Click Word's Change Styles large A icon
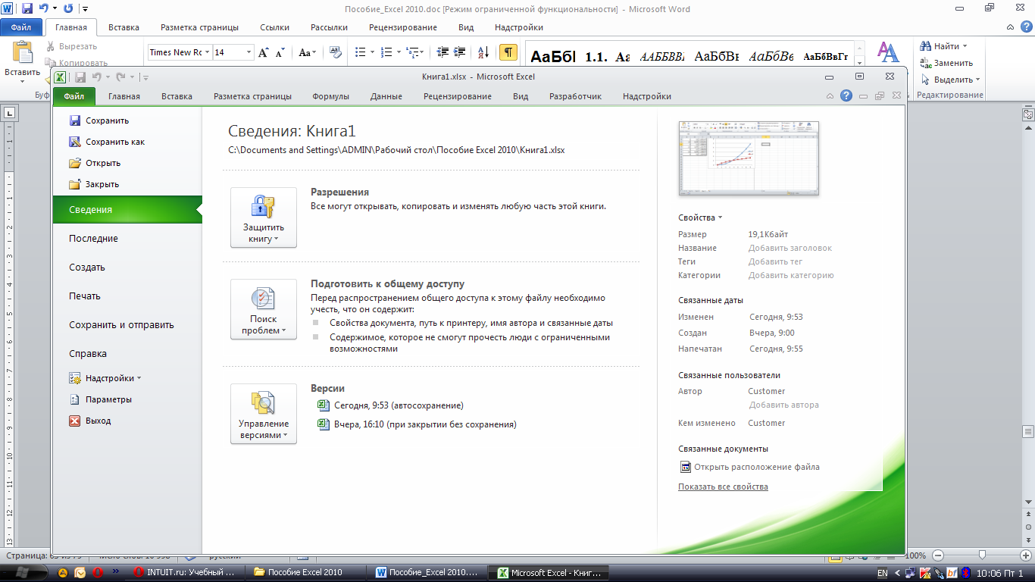 pyautogui.click(x=888, y=52)
